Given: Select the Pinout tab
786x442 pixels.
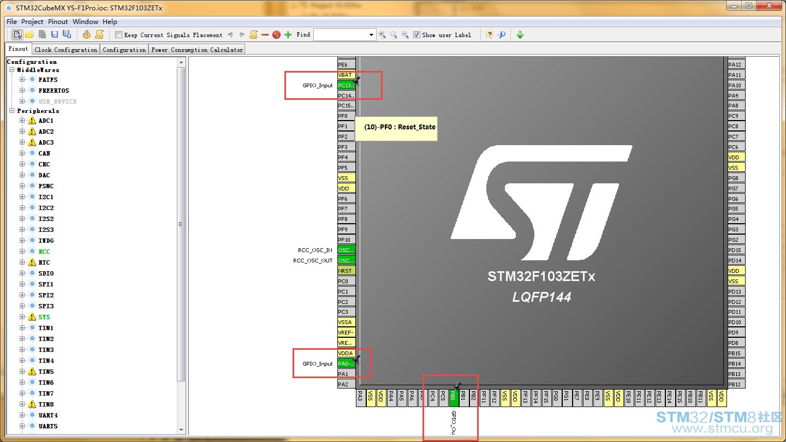Looking at the screenshot, I should [x=19, y=49].
